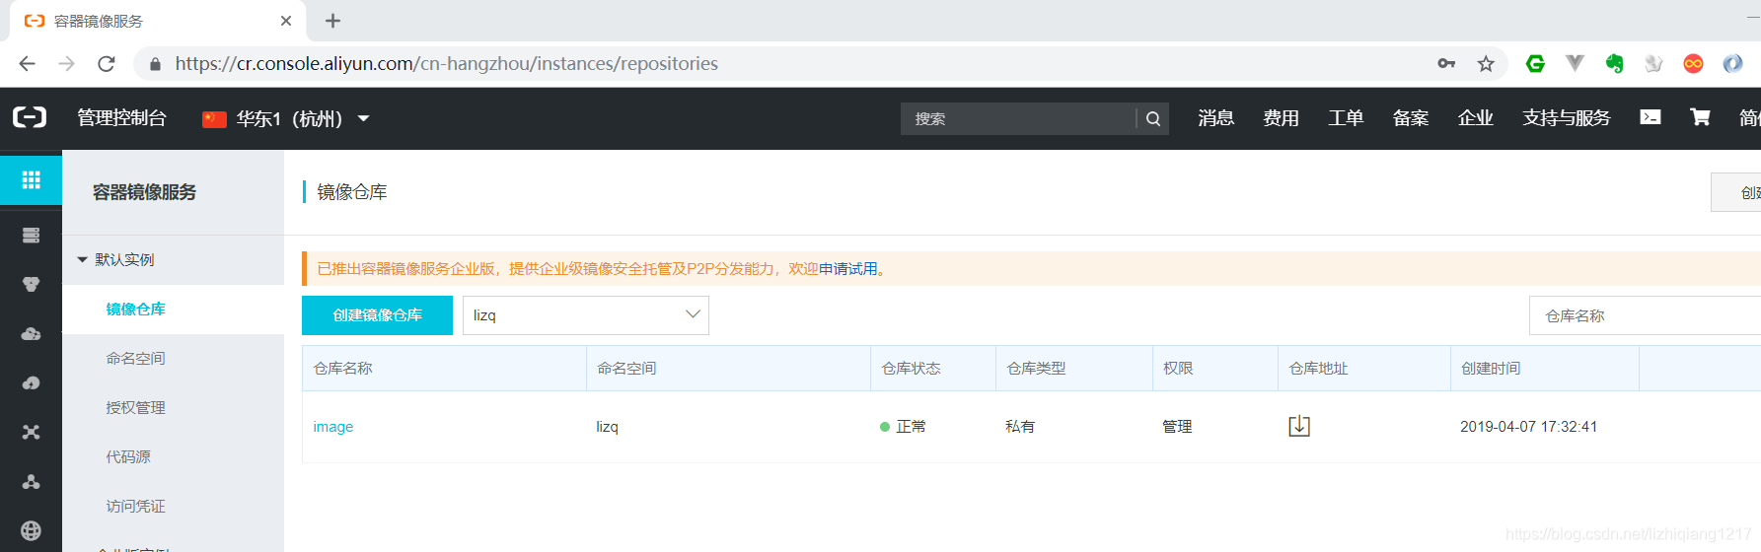
Task: Open the region selector 华东1 (杭州)
Action: 286,118
